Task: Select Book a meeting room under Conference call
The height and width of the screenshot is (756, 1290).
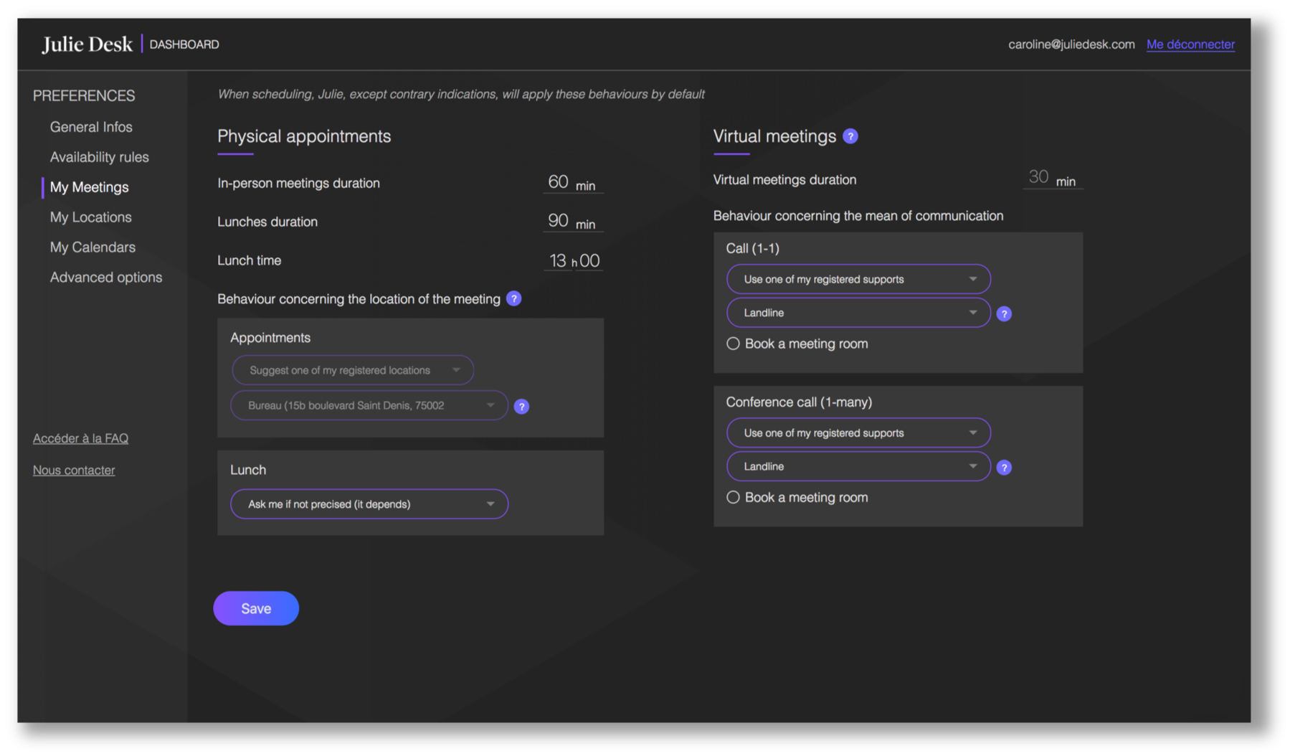Action: [x=733, y=497]
